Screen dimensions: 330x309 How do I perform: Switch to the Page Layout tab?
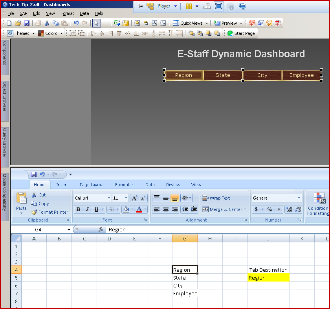(92, 185)
